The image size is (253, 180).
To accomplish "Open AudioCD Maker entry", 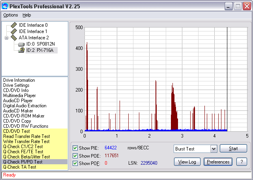I will point(18,111).
